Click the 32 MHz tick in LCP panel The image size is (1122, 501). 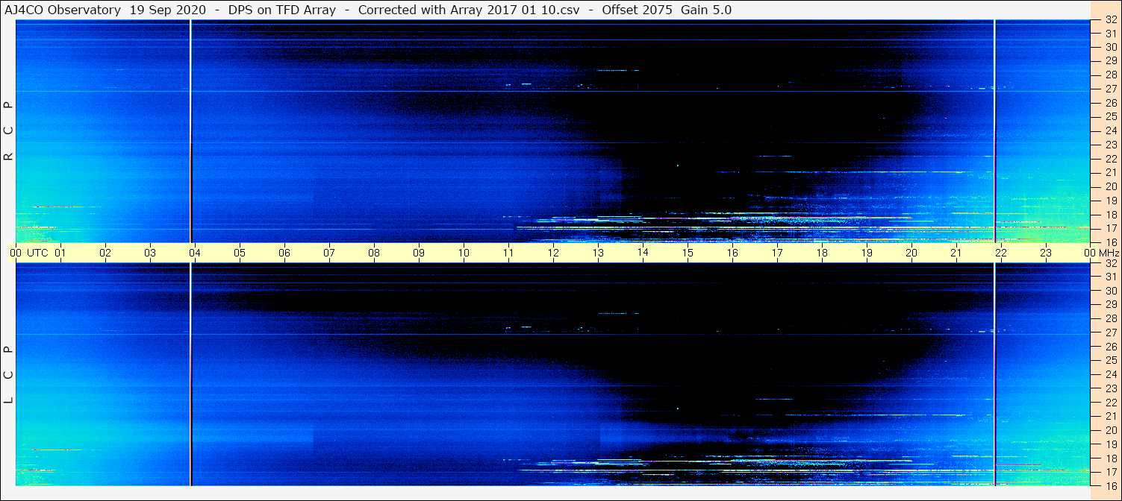pyautogui.click(x=1111, y=263)
